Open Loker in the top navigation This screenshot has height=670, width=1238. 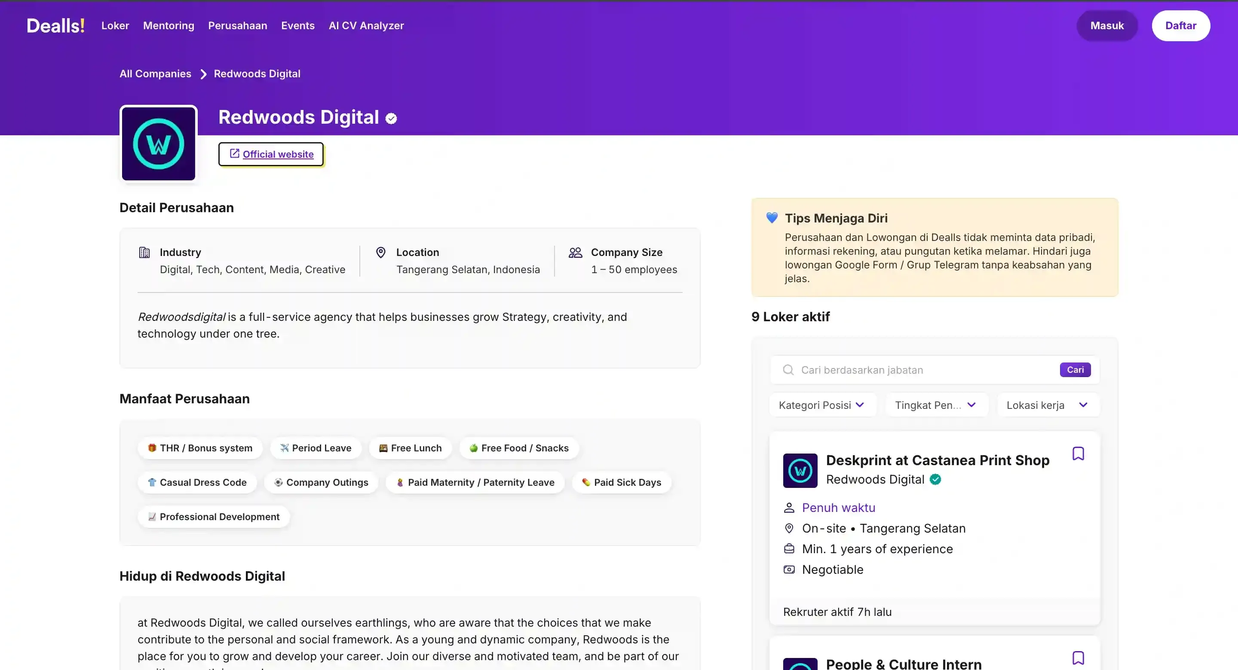point(115,25)
